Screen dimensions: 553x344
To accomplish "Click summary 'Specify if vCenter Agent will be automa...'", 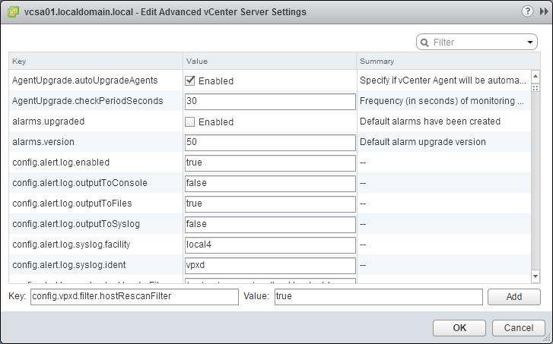I will pos(443,80).
